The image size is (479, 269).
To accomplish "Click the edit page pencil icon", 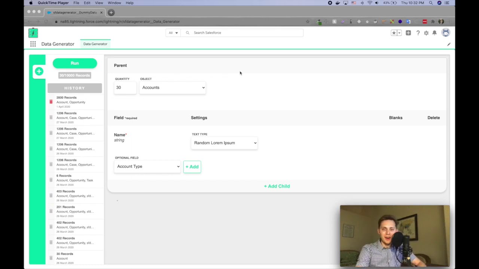I will point(449,44).
